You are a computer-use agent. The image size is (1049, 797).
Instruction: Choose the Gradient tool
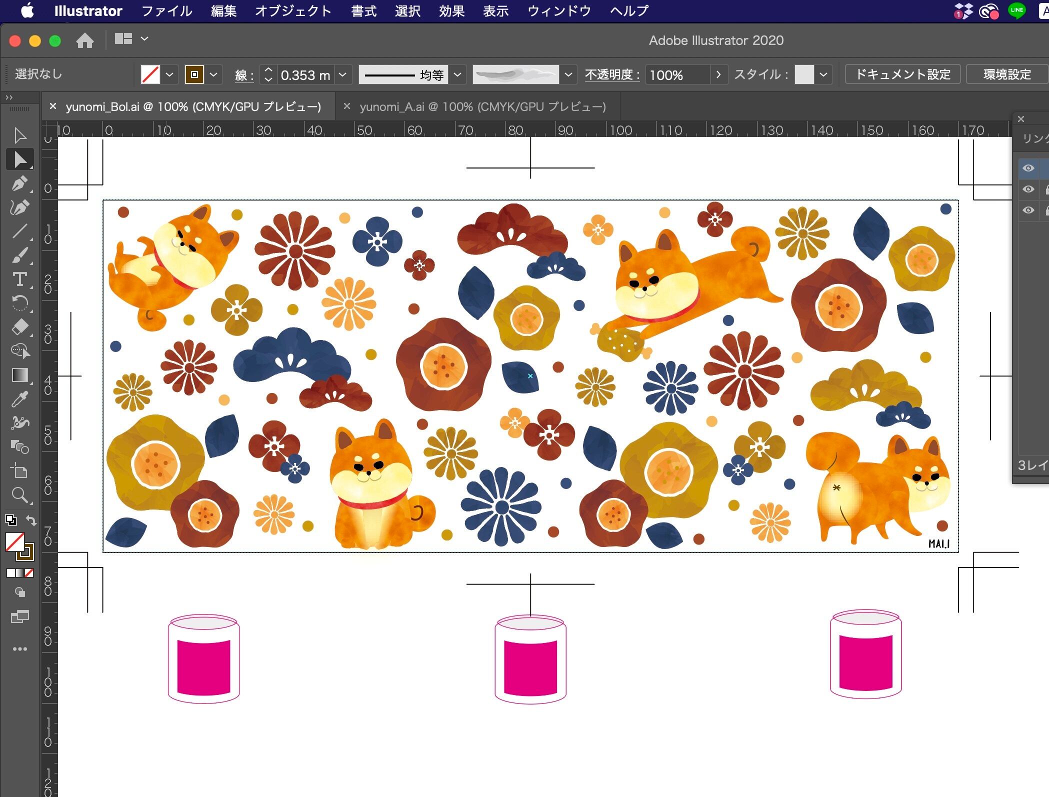[20, 375]
